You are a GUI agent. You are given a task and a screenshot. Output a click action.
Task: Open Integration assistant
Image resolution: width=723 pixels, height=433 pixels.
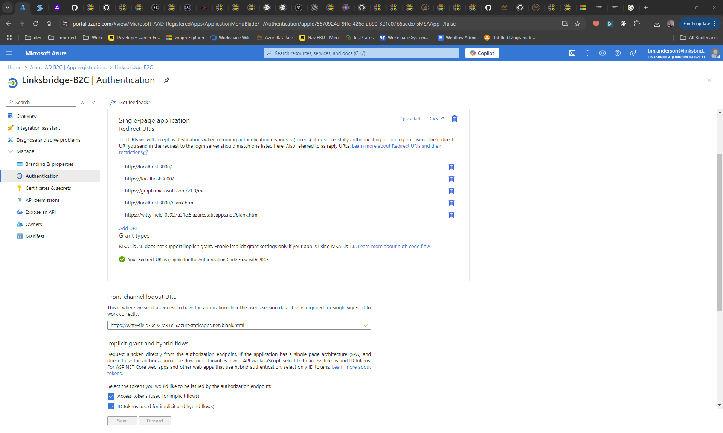click(x=38, y=128)
